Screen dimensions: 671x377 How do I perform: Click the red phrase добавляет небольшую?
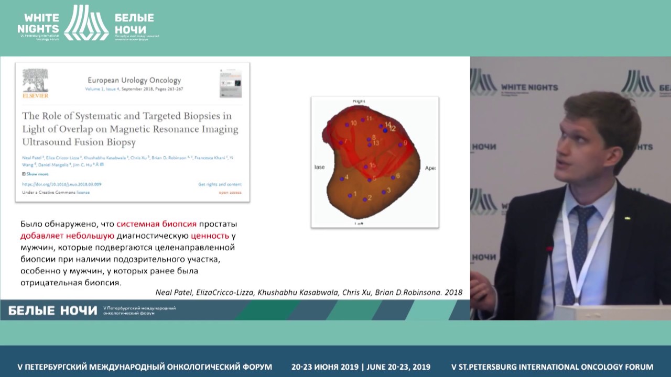pyautogui.click(x=67, y=236)
